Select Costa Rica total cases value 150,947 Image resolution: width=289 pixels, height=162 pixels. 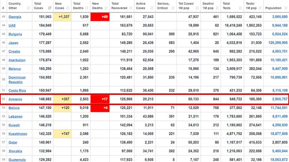point(45,90)
